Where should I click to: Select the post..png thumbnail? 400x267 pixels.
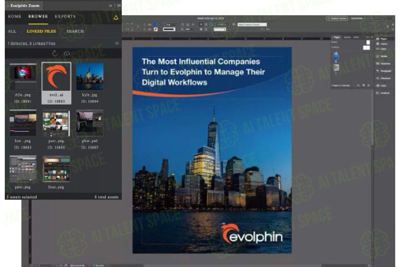click(23, 169)
